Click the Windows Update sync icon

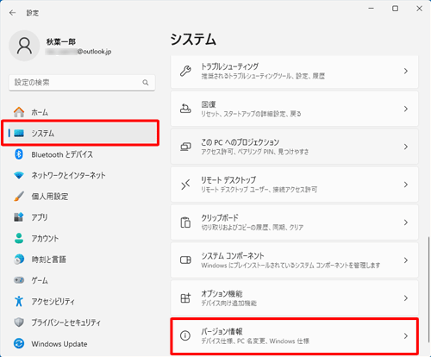19,343
